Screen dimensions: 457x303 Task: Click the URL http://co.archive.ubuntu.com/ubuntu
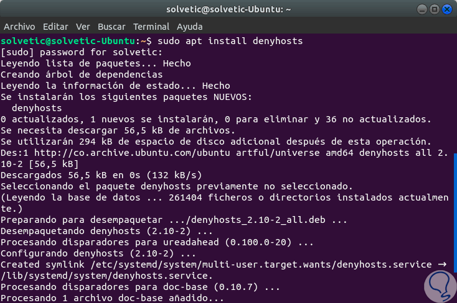click(132, 153)
